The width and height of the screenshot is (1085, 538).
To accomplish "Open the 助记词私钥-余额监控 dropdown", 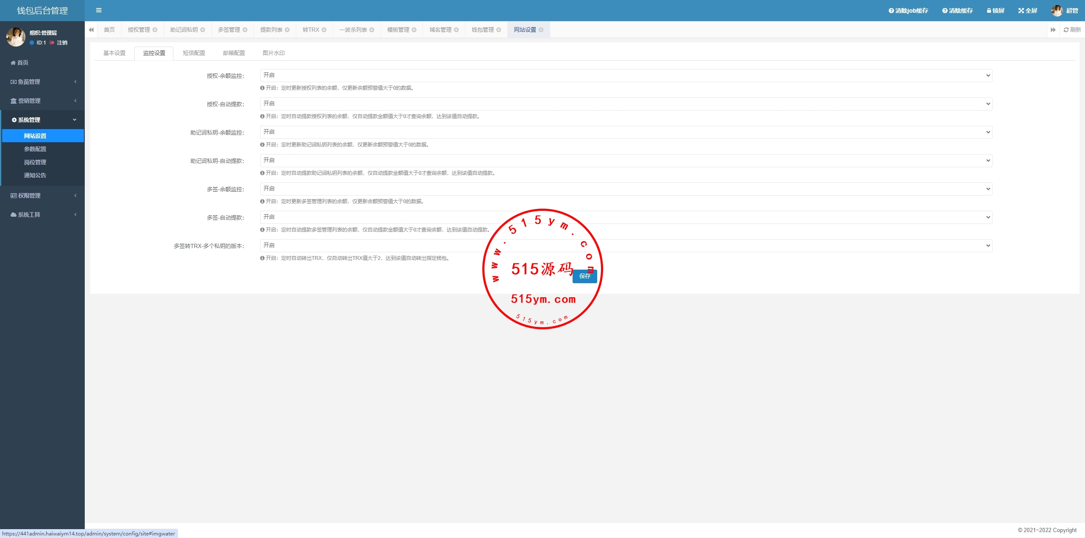I will point(626,132).
